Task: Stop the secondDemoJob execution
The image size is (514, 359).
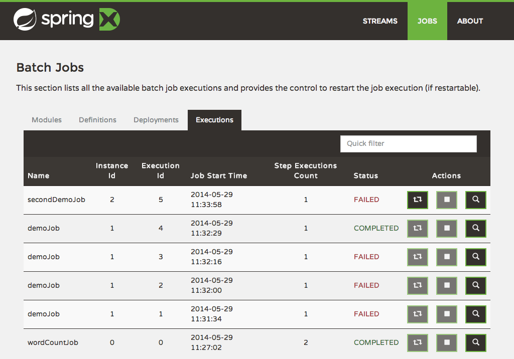Action: [x=447, y=200]
